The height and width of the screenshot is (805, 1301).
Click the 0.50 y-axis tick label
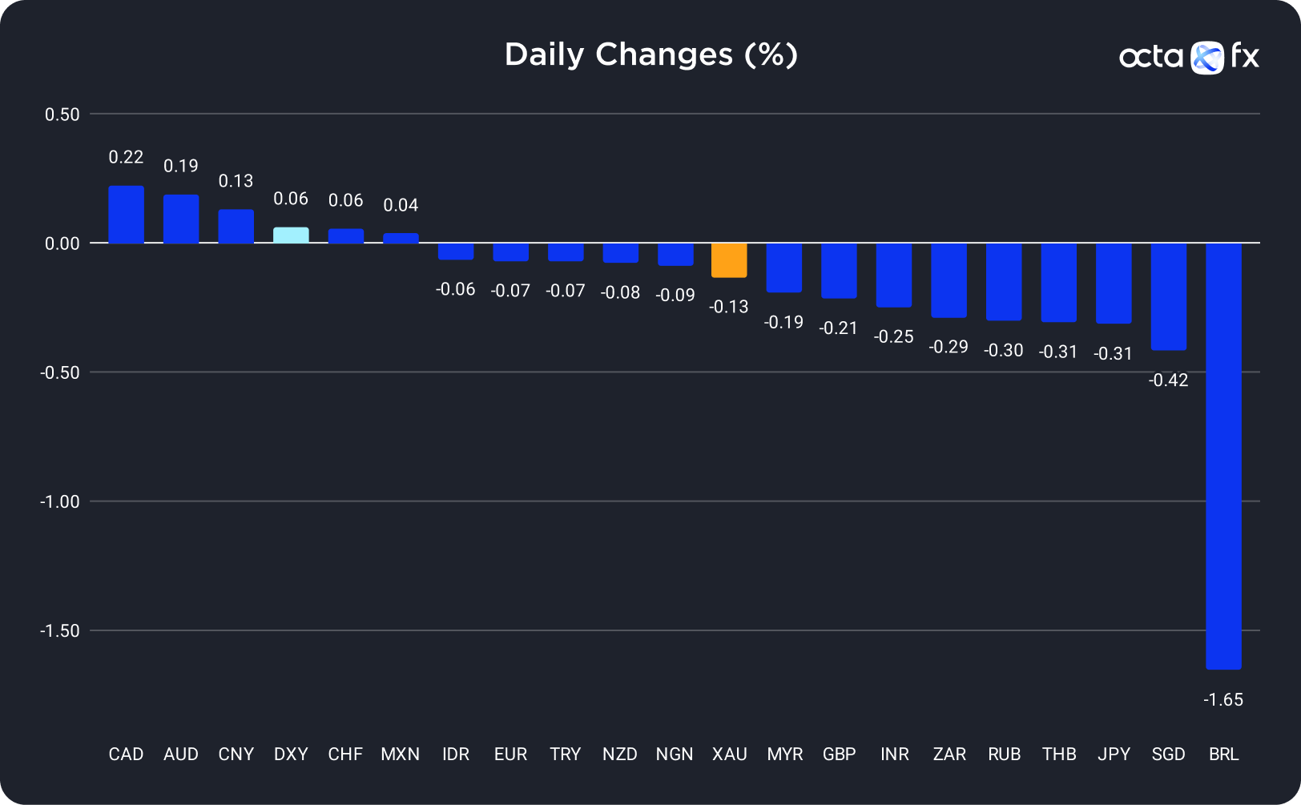click(62, 115)
